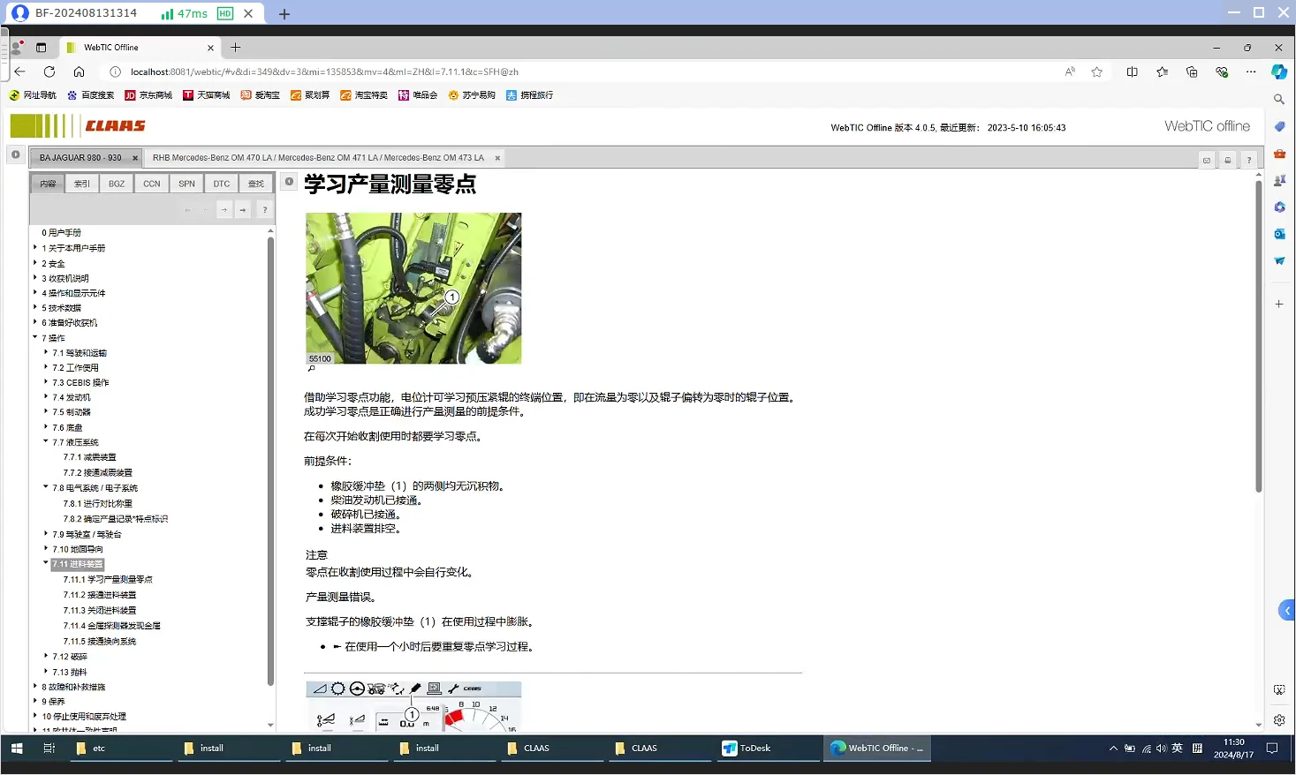Open 0 用户手册 entry
Screen dimensions: 1296x775
61,232
